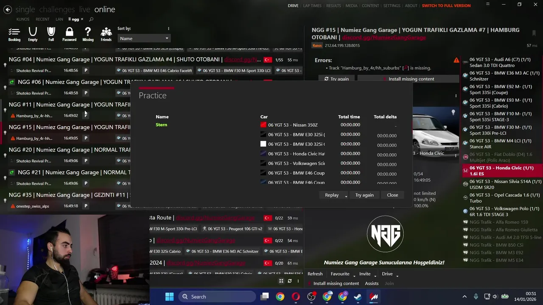
Task: Select the Nissan Silvia S14A car entry
Action: [x=502, y=185]
